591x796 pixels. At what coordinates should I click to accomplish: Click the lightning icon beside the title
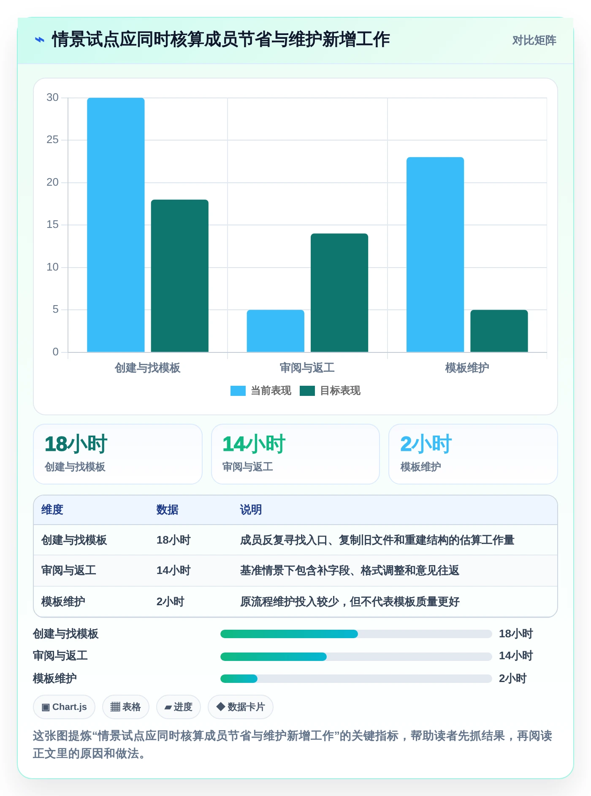[39, 40]
